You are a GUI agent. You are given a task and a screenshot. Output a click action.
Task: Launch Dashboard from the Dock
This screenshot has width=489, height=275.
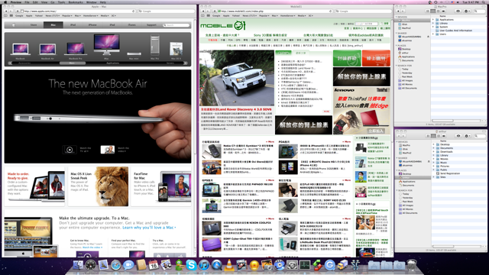click(x=91, y=265)
